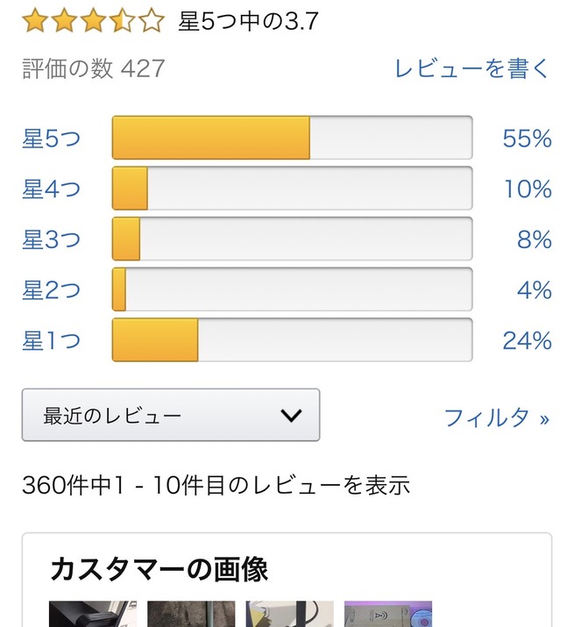
Task: Click the star rating icons at top
Action: pos(93,20)
